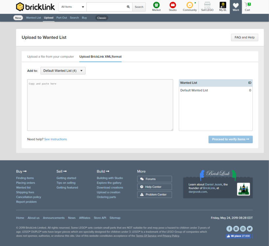Open the Store API footer link
This screenshot has width=269, height=246.
tap(100, 218)
